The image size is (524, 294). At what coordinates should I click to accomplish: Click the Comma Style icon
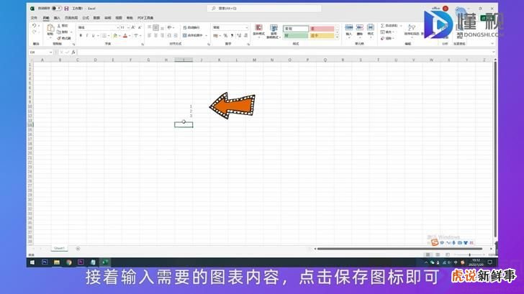(x=232, y=35)
